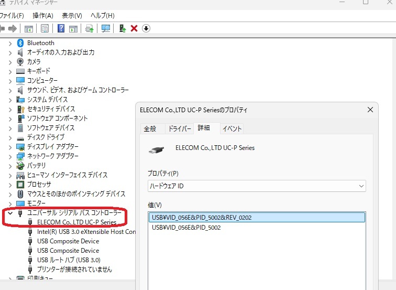Scan for hardware changes monitor icon
The image size is (396, 290).
pyautogui.click(x=106, y=28)
